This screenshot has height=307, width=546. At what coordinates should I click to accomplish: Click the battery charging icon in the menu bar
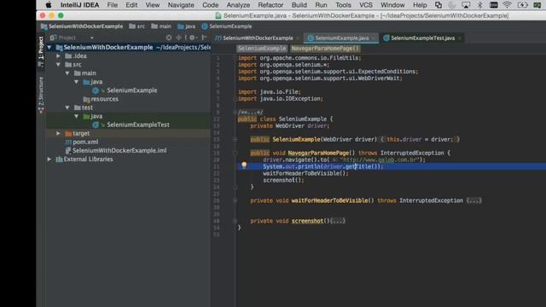click(522, 5)
